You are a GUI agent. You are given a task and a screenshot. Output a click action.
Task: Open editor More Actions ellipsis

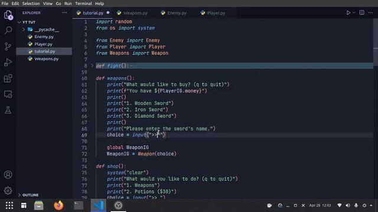pos(370,12)
